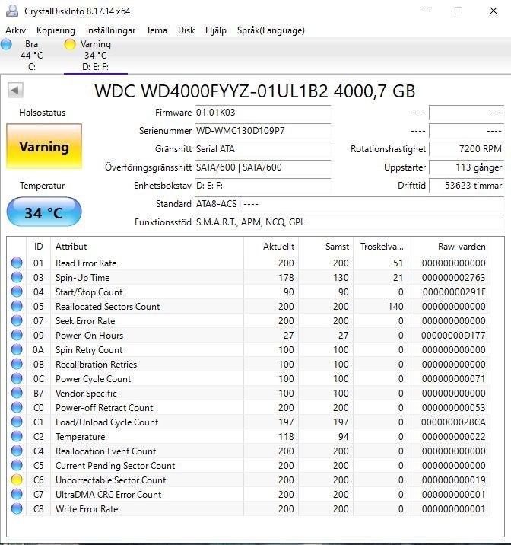
Task: Click the Gränsnitt field Serial ATA
Action: coord(262,149)
